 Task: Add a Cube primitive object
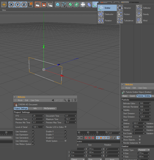[x=58, y=4]
